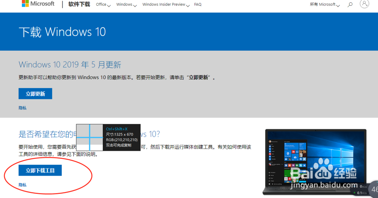Expand the 所有 Microsoft dropdown
Screen dimensions: 378x198
click(325, 5)
